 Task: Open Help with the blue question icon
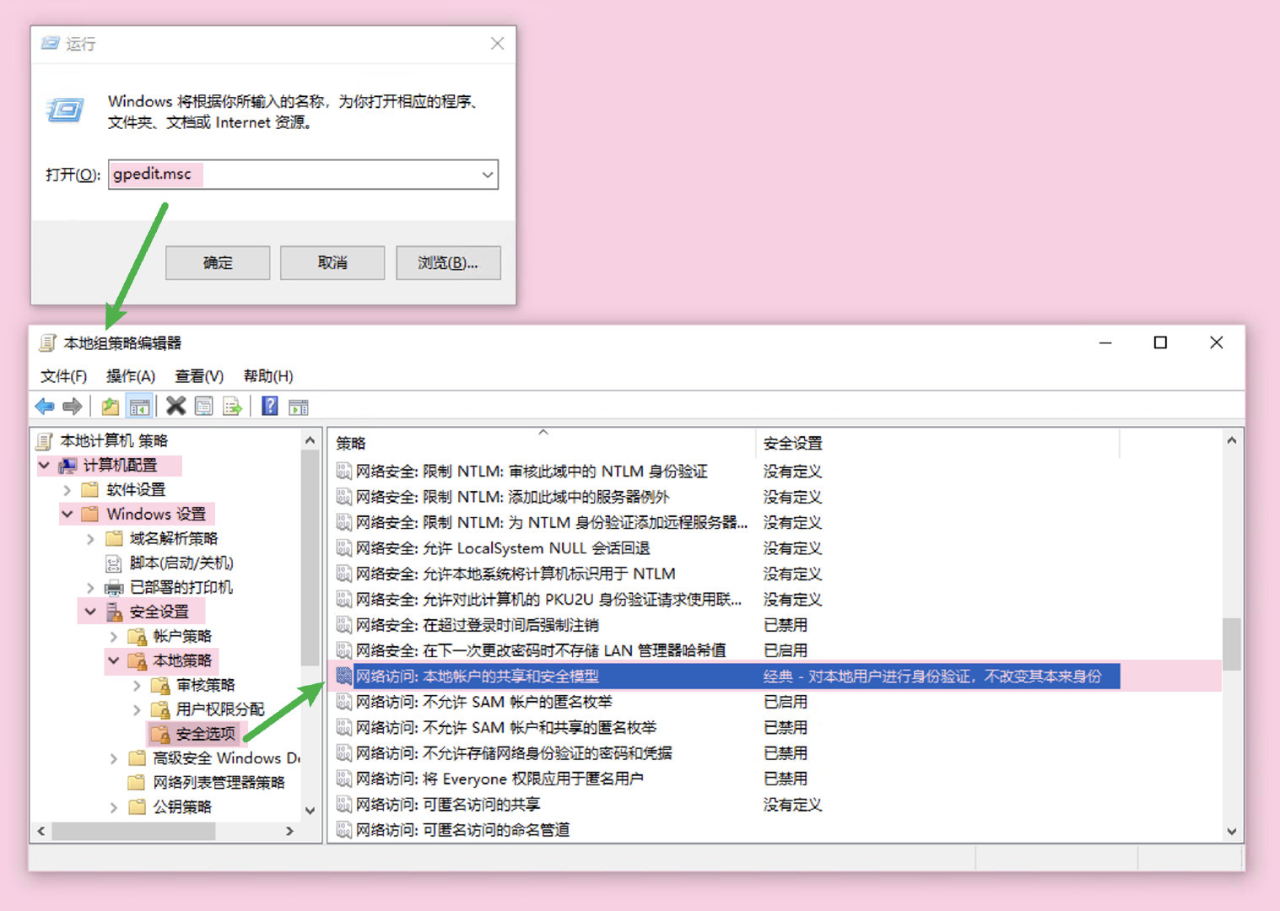[270, 407]
